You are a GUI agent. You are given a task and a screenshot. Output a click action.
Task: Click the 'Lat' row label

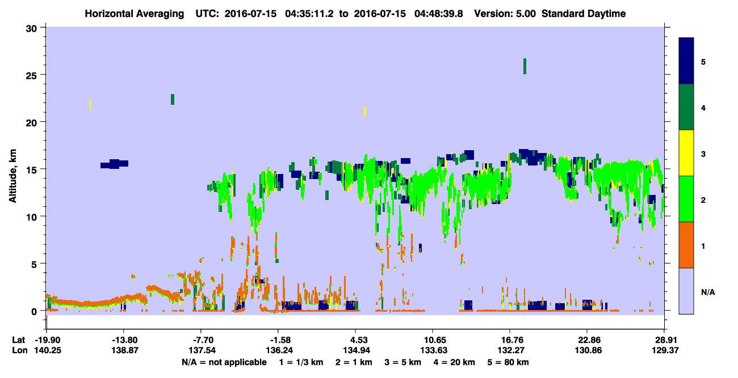click(x=19, y=340)
